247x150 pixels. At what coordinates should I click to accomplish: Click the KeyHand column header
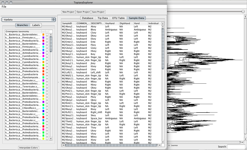click(x=112, y=23)
